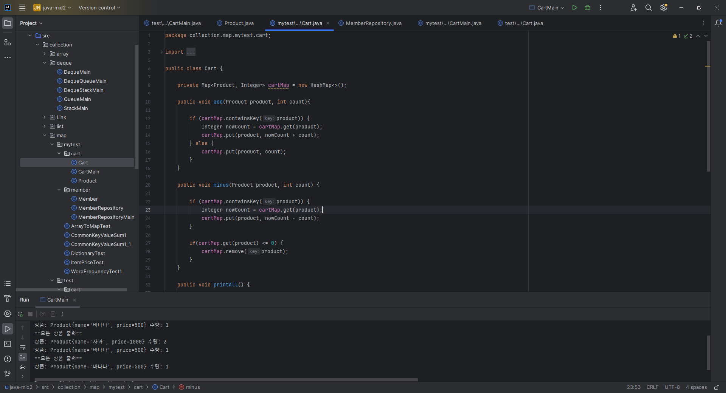Viewport: 726px width, 393px height.
Task: Toggle soft-wrap in the Run console
Action: coord(23,347)
